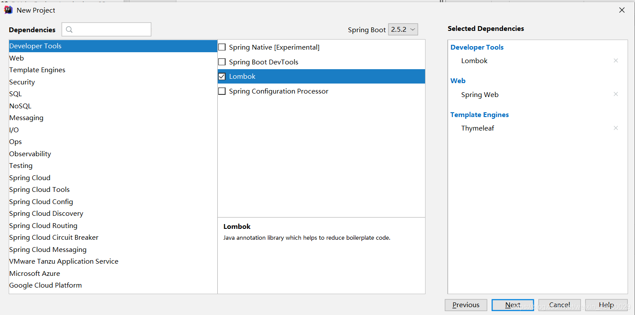The width and height of the screenshot is (635, 315).
Task: Select the Spring Cloud Circuit Breaker category
Action: (113, 238)
